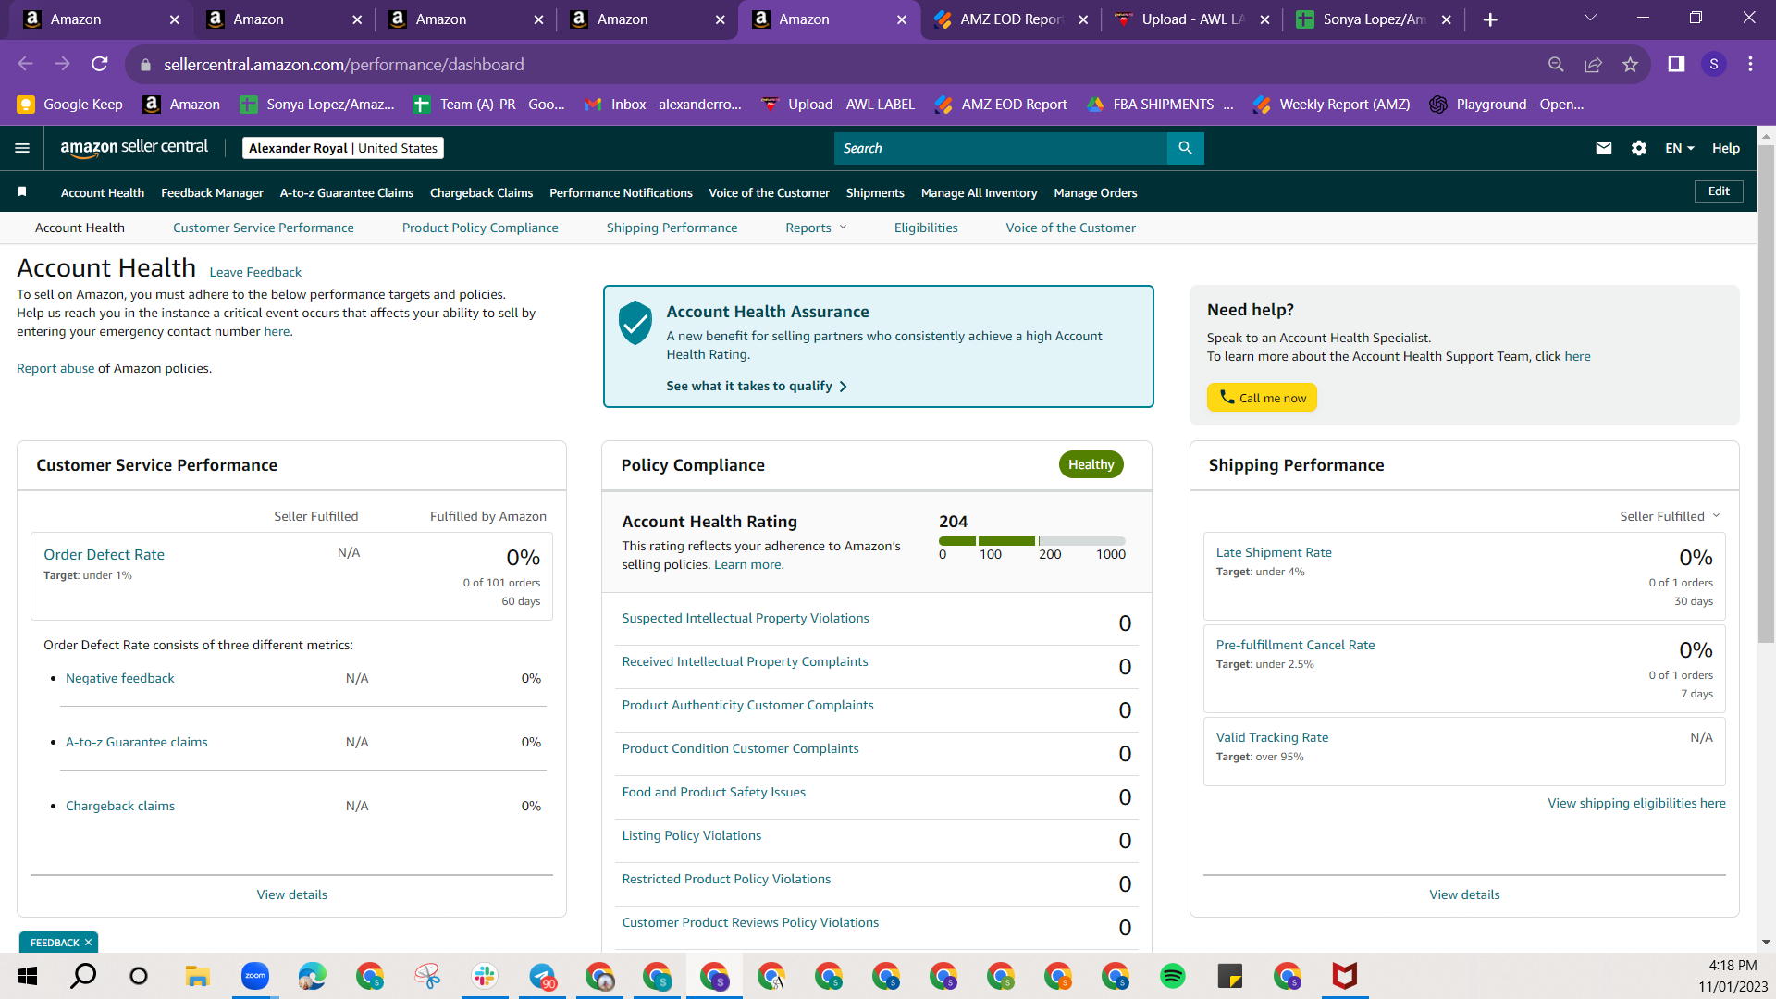The height and width of the screenshot is (999, 1776).
Task: Open the Sticky Notes taskbar icon
Action: [1229, 976]
